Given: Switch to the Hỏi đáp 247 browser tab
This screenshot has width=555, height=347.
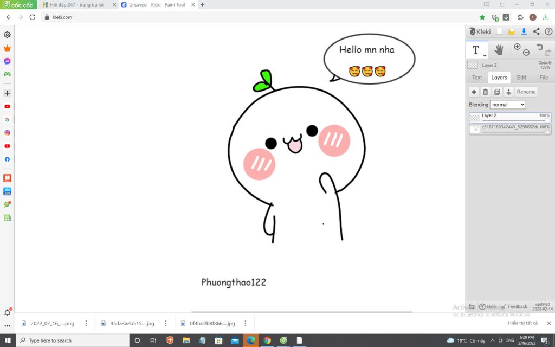Looking at the screenshot, I should click(77, 4).
